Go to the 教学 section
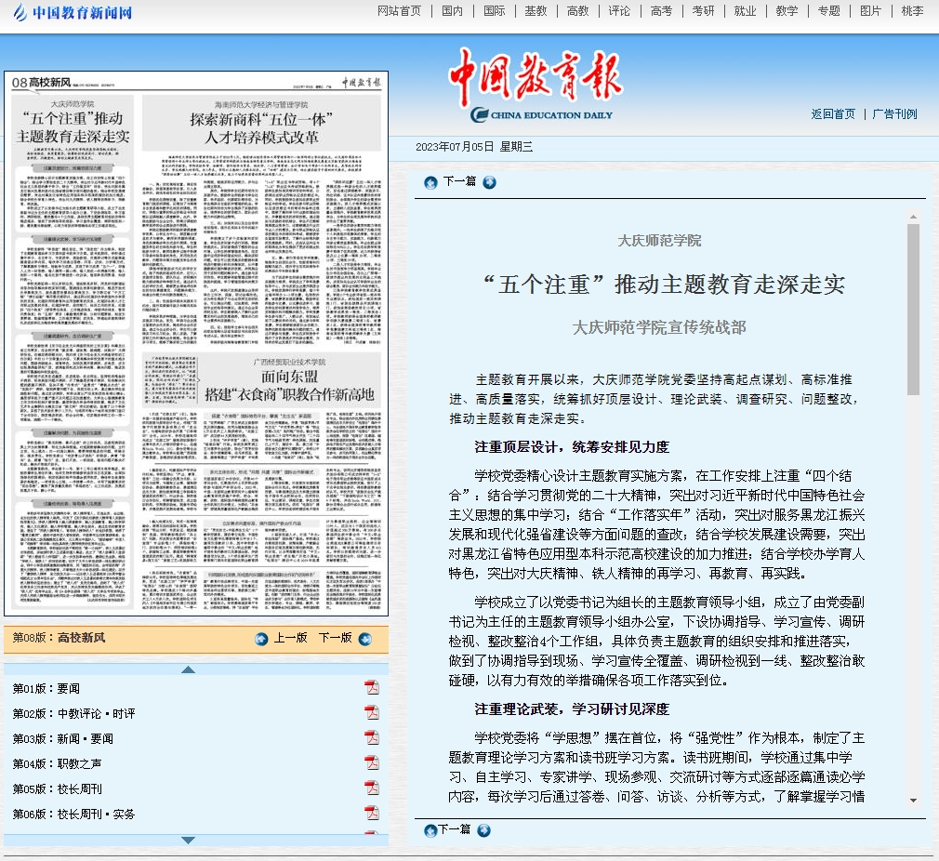Viewport: 939px width, 861px height. 787,11
